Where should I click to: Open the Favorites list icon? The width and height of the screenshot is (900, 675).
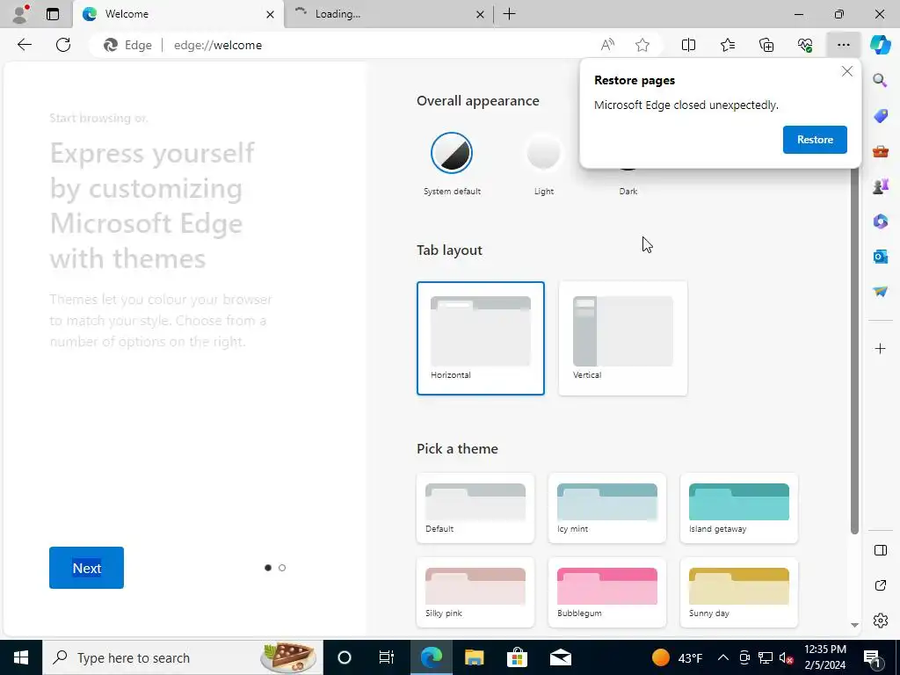pyautogui.click(x=727, y=45)
